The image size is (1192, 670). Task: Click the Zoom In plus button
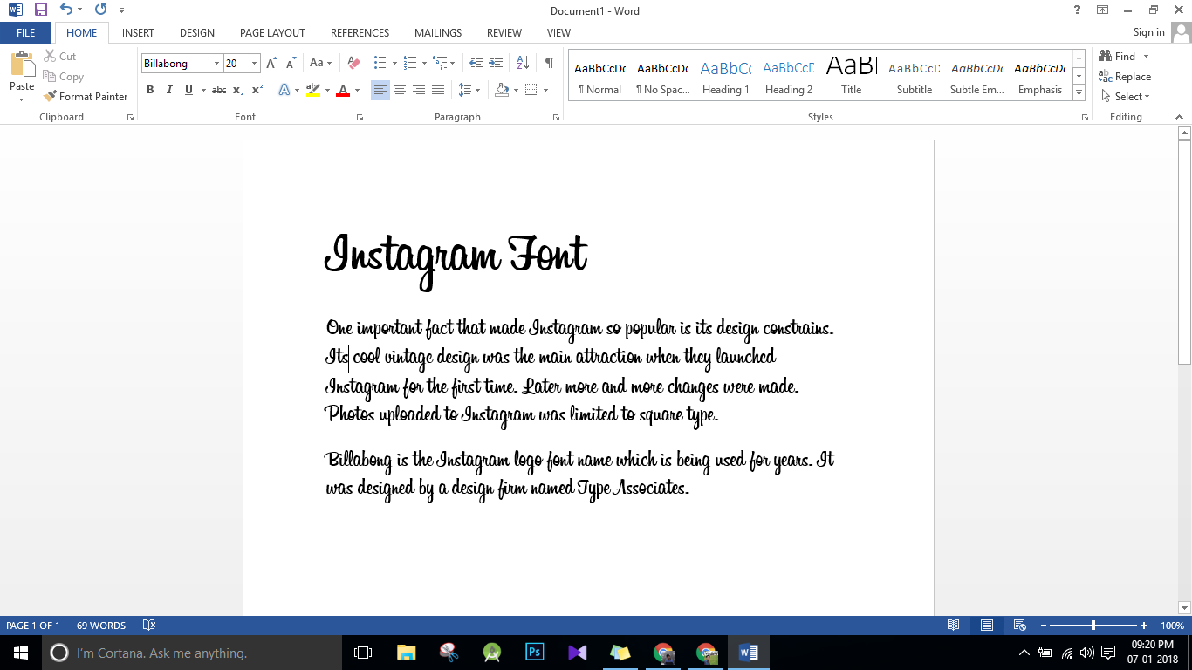coord(1144,626)
